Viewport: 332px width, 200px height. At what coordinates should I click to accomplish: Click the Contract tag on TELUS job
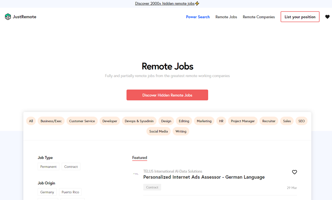coord(152,187)
